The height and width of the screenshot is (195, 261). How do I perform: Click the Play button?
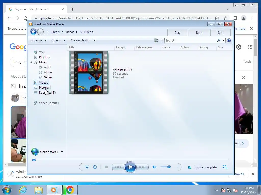coord(130,167)
